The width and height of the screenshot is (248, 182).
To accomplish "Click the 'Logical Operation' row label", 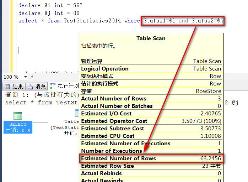I will [105, 69].
